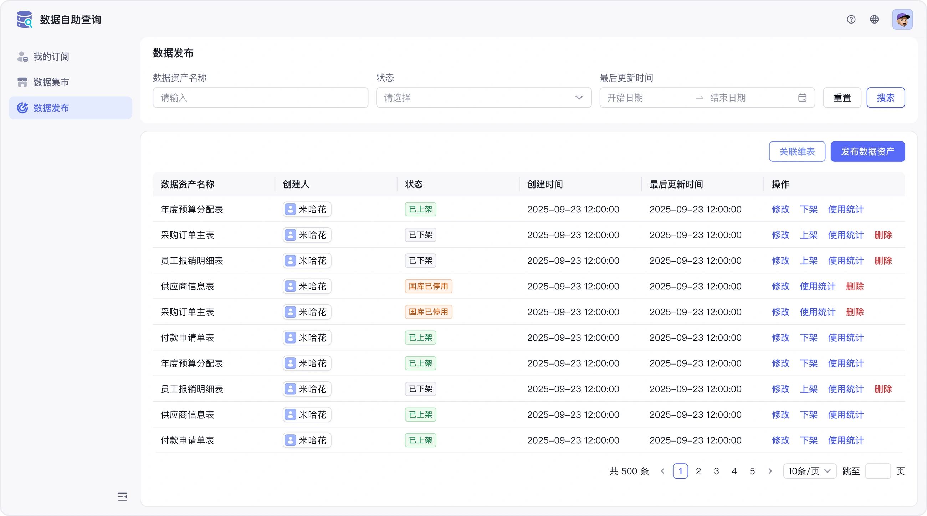Open the 10条/页 page size dropdown
The height and width of the screenshot is (516, 927).
(810, 471)
